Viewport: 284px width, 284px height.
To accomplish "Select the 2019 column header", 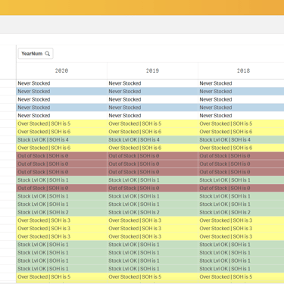I will 152,70.
